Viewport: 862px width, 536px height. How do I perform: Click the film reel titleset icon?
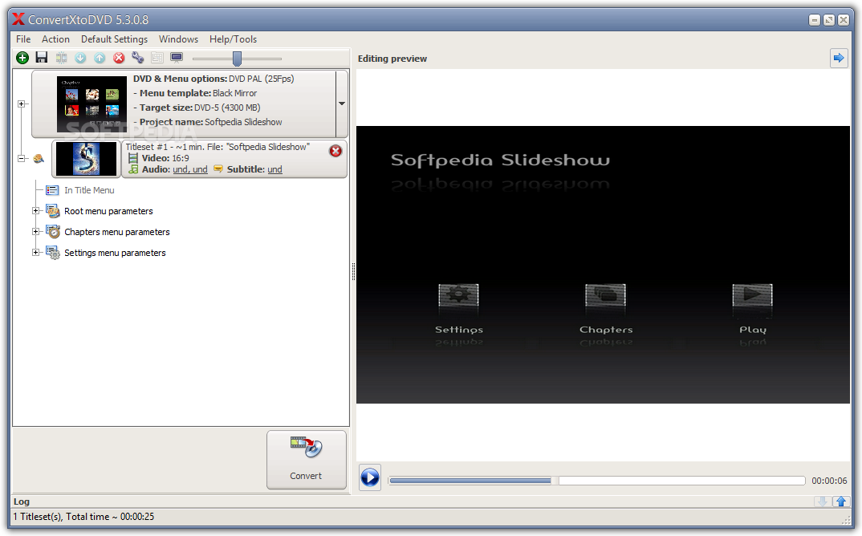[39, 158]
